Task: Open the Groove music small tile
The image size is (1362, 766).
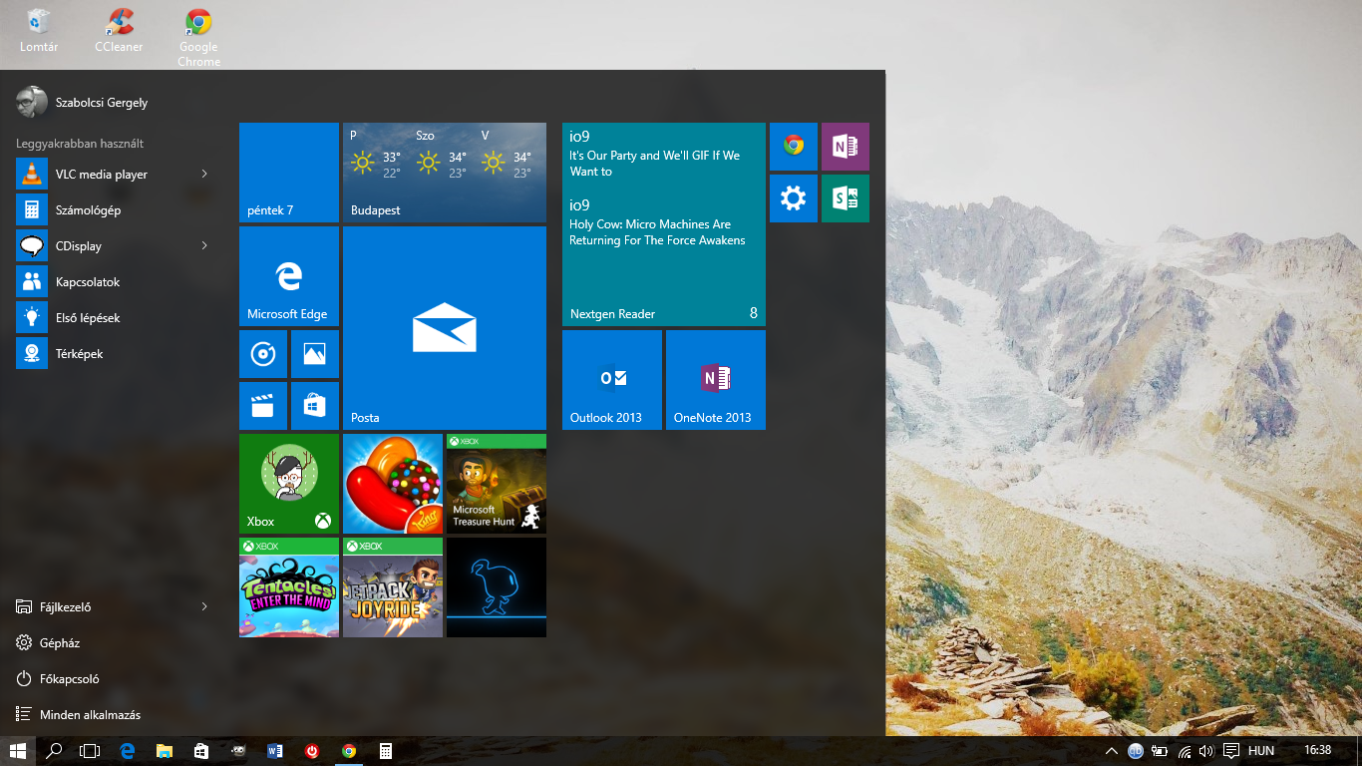Action: [263, 354]
